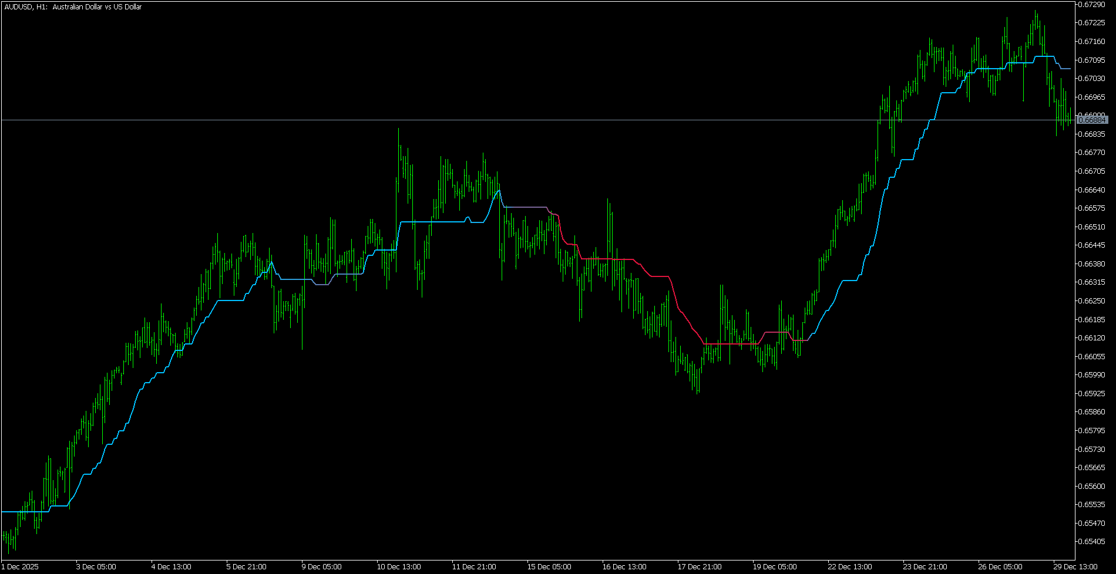Click the 0.67095 price axis label

pos(1093,60)
